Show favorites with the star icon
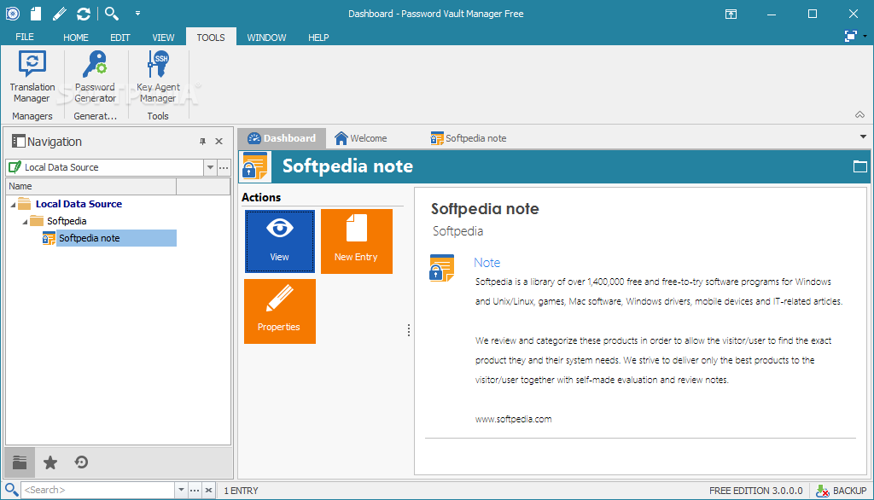874x500 pixels. click(50, 462)
